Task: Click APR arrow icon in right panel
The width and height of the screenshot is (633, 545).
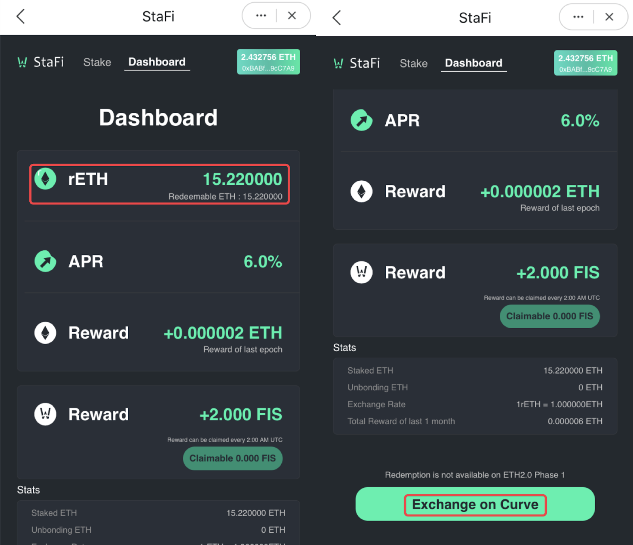Action: [362, 120]
